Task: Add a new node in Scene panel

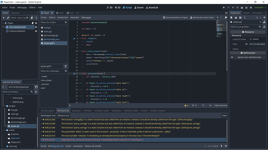Action: pos(3,18)
